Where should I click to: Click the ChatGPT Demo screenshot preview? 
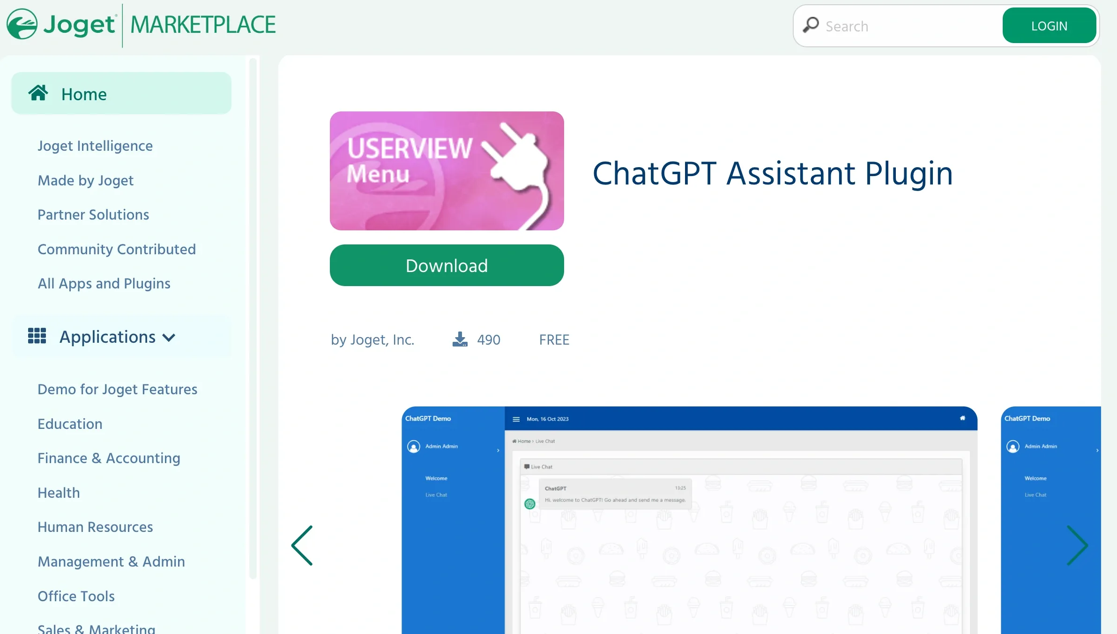pyautogui.click(x=689, y=520)
